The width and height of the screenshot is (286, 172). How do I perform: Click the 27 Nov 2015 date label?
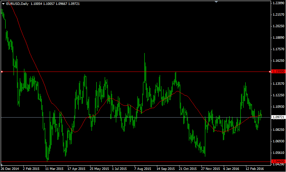coord(210,169)
